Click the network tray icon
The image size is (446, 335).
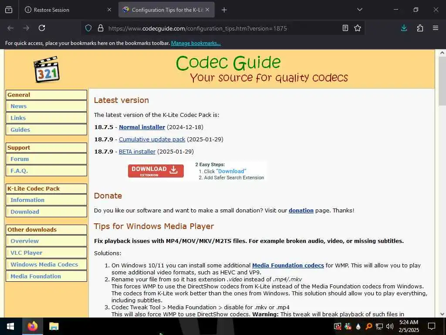379,326
